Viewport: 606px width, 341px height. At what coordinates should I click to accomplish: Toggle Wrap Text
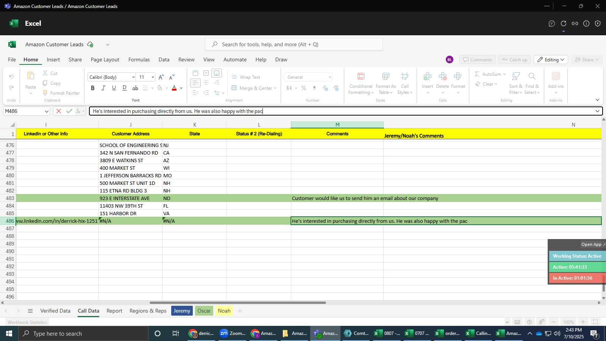[246, 77]
